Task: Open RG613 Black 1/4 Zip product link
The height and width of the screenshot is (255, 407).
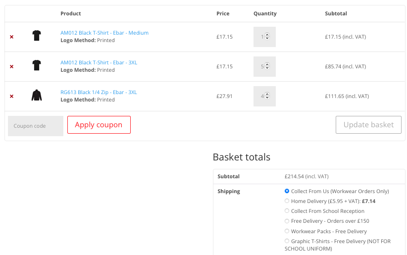Action: pyautogui.click(x=99, y=93)
